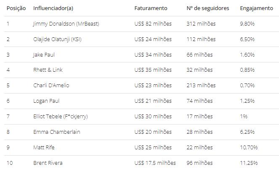The image size is (279, 169).
Task: Click the 10,70% engagement value
Action: [x=249, y=148]
